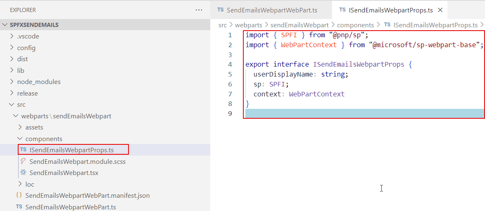Image resolution: width=485 pixels, height=211 pixels.
Task: Select the components folder name
Action: tap(44, 139)
